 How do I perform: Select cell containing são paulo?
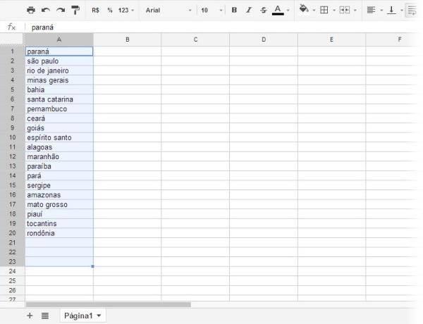tap(59, 61)
